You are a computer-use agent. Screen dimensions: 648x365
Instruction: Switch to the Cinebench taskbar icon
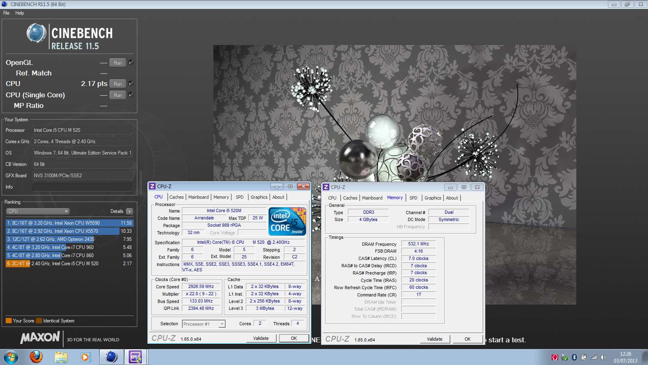[x=111, y=357]
